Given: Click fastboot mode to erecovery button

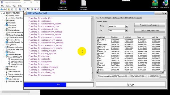Looking at the screenshot, I should (150, 31).
